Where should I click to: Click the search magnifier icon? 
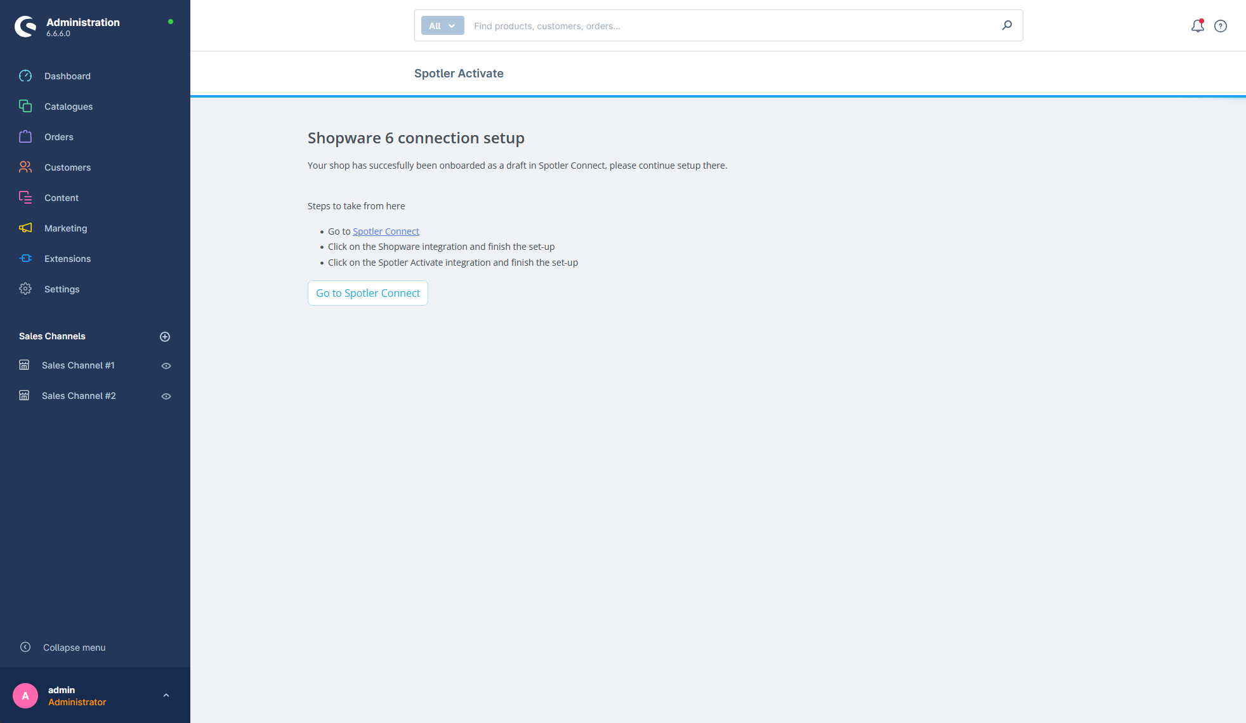1007,25
